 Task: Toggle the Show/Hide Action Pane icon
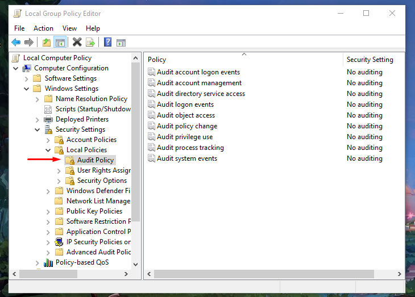point(121,43)
